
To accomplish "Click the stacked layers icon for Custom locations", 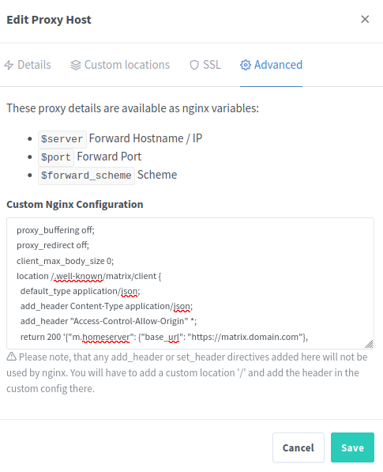I will click(x=76, y=65).
